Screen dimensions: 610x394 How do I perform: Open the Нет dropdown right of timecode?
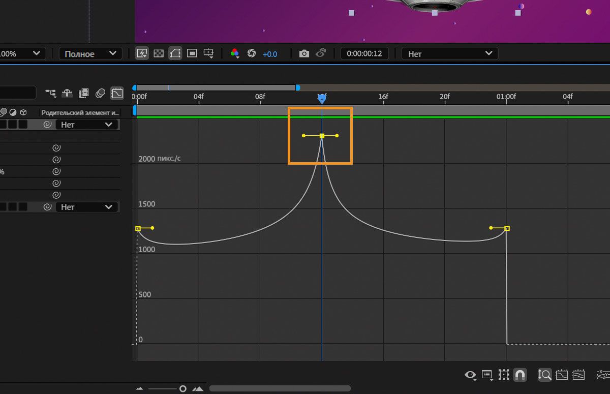pos(449,54)
